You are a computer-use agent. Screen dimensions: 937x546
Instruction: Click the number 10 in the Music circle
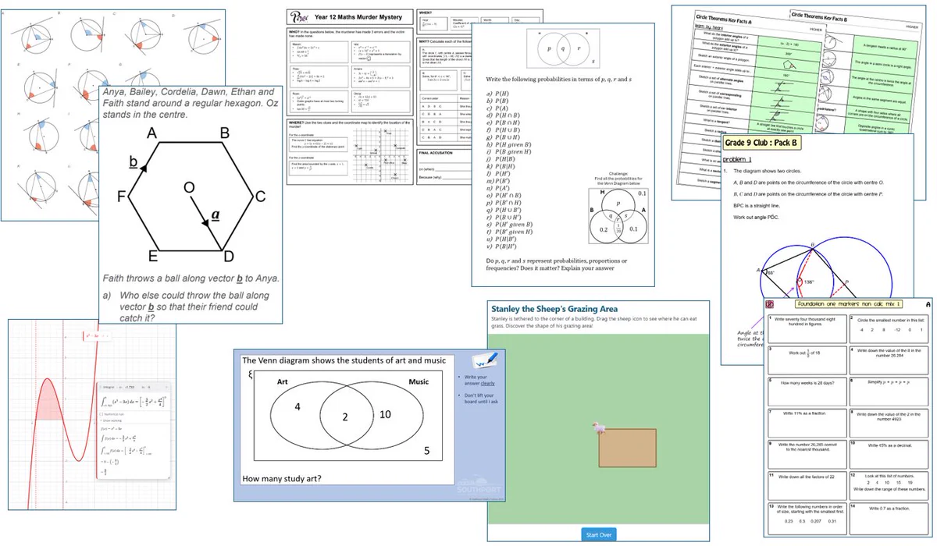click(x=383, y=415)
